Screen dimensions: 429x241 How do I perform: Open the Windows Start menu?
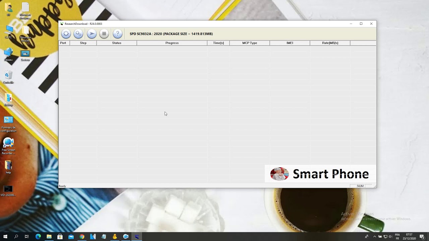click(x=5, y=237)
